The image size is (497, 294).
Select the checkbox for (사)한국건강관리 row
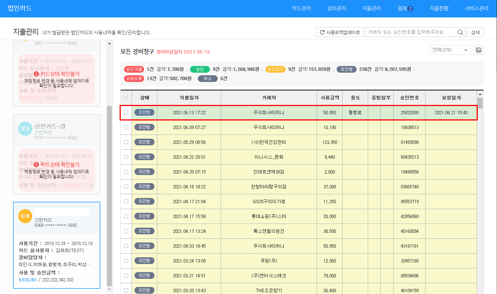pyautogui.click(x=126, y=142)
